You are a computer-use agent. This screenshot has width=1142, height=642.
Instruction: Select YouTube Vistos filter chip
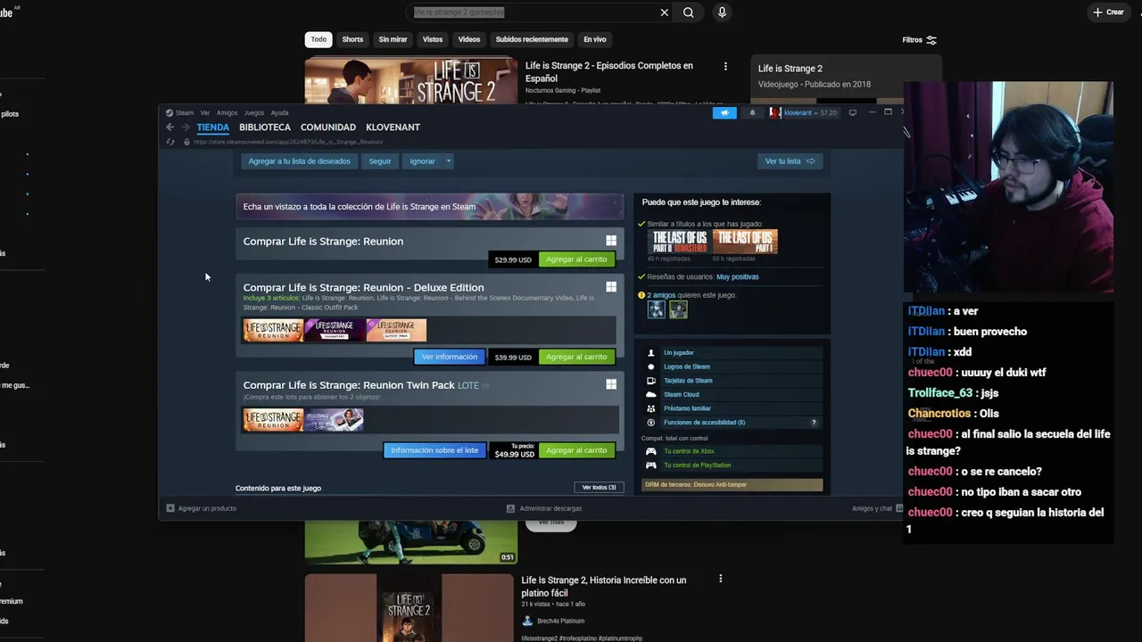(x=433, y=39)
